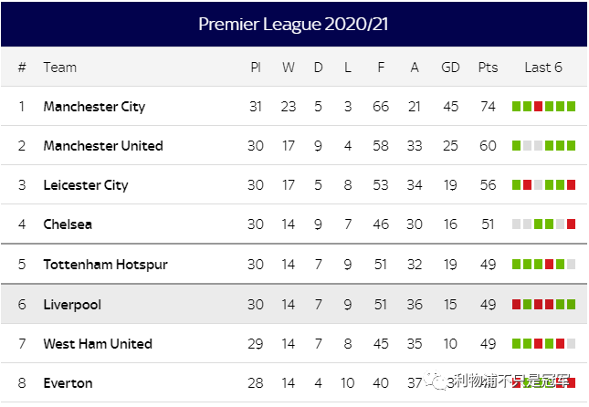Click Manchester City's Last 6 form indicator
The height and width of the screenshot is (407, 589).
coord(543,107)
